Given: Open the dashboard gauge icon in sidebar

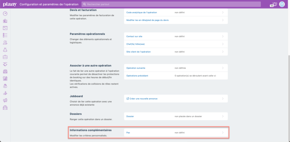Looking at the screenshot, I should point(5,14).
